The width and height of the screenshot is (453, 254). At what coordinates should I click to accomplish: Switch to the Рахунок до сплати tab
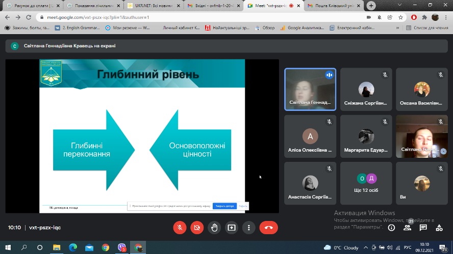[33, 6]
